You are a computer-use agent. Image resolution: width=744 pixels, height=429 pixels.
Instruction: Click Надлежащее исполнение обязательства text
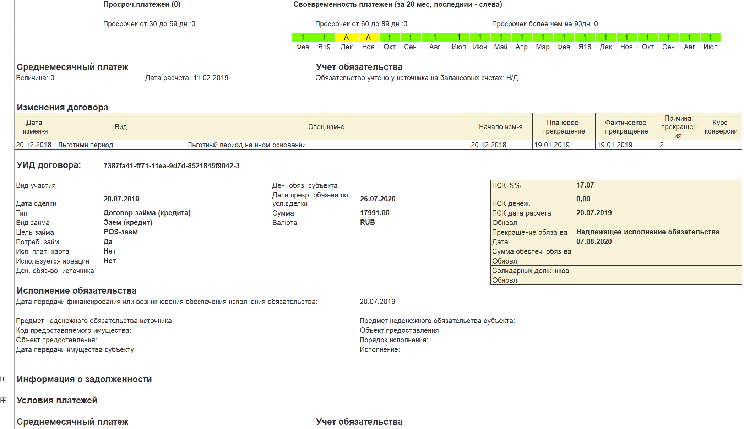648,232
